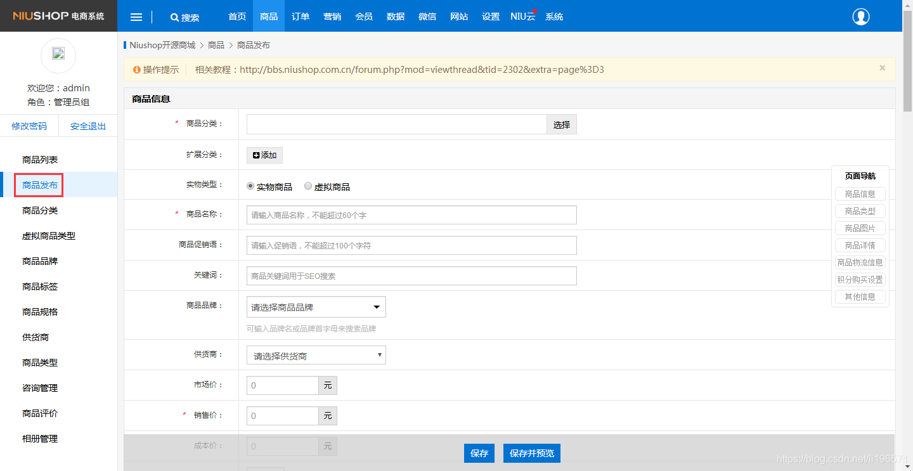
Task: Click 添加 extended category button
Action: [x=264, y=155]
